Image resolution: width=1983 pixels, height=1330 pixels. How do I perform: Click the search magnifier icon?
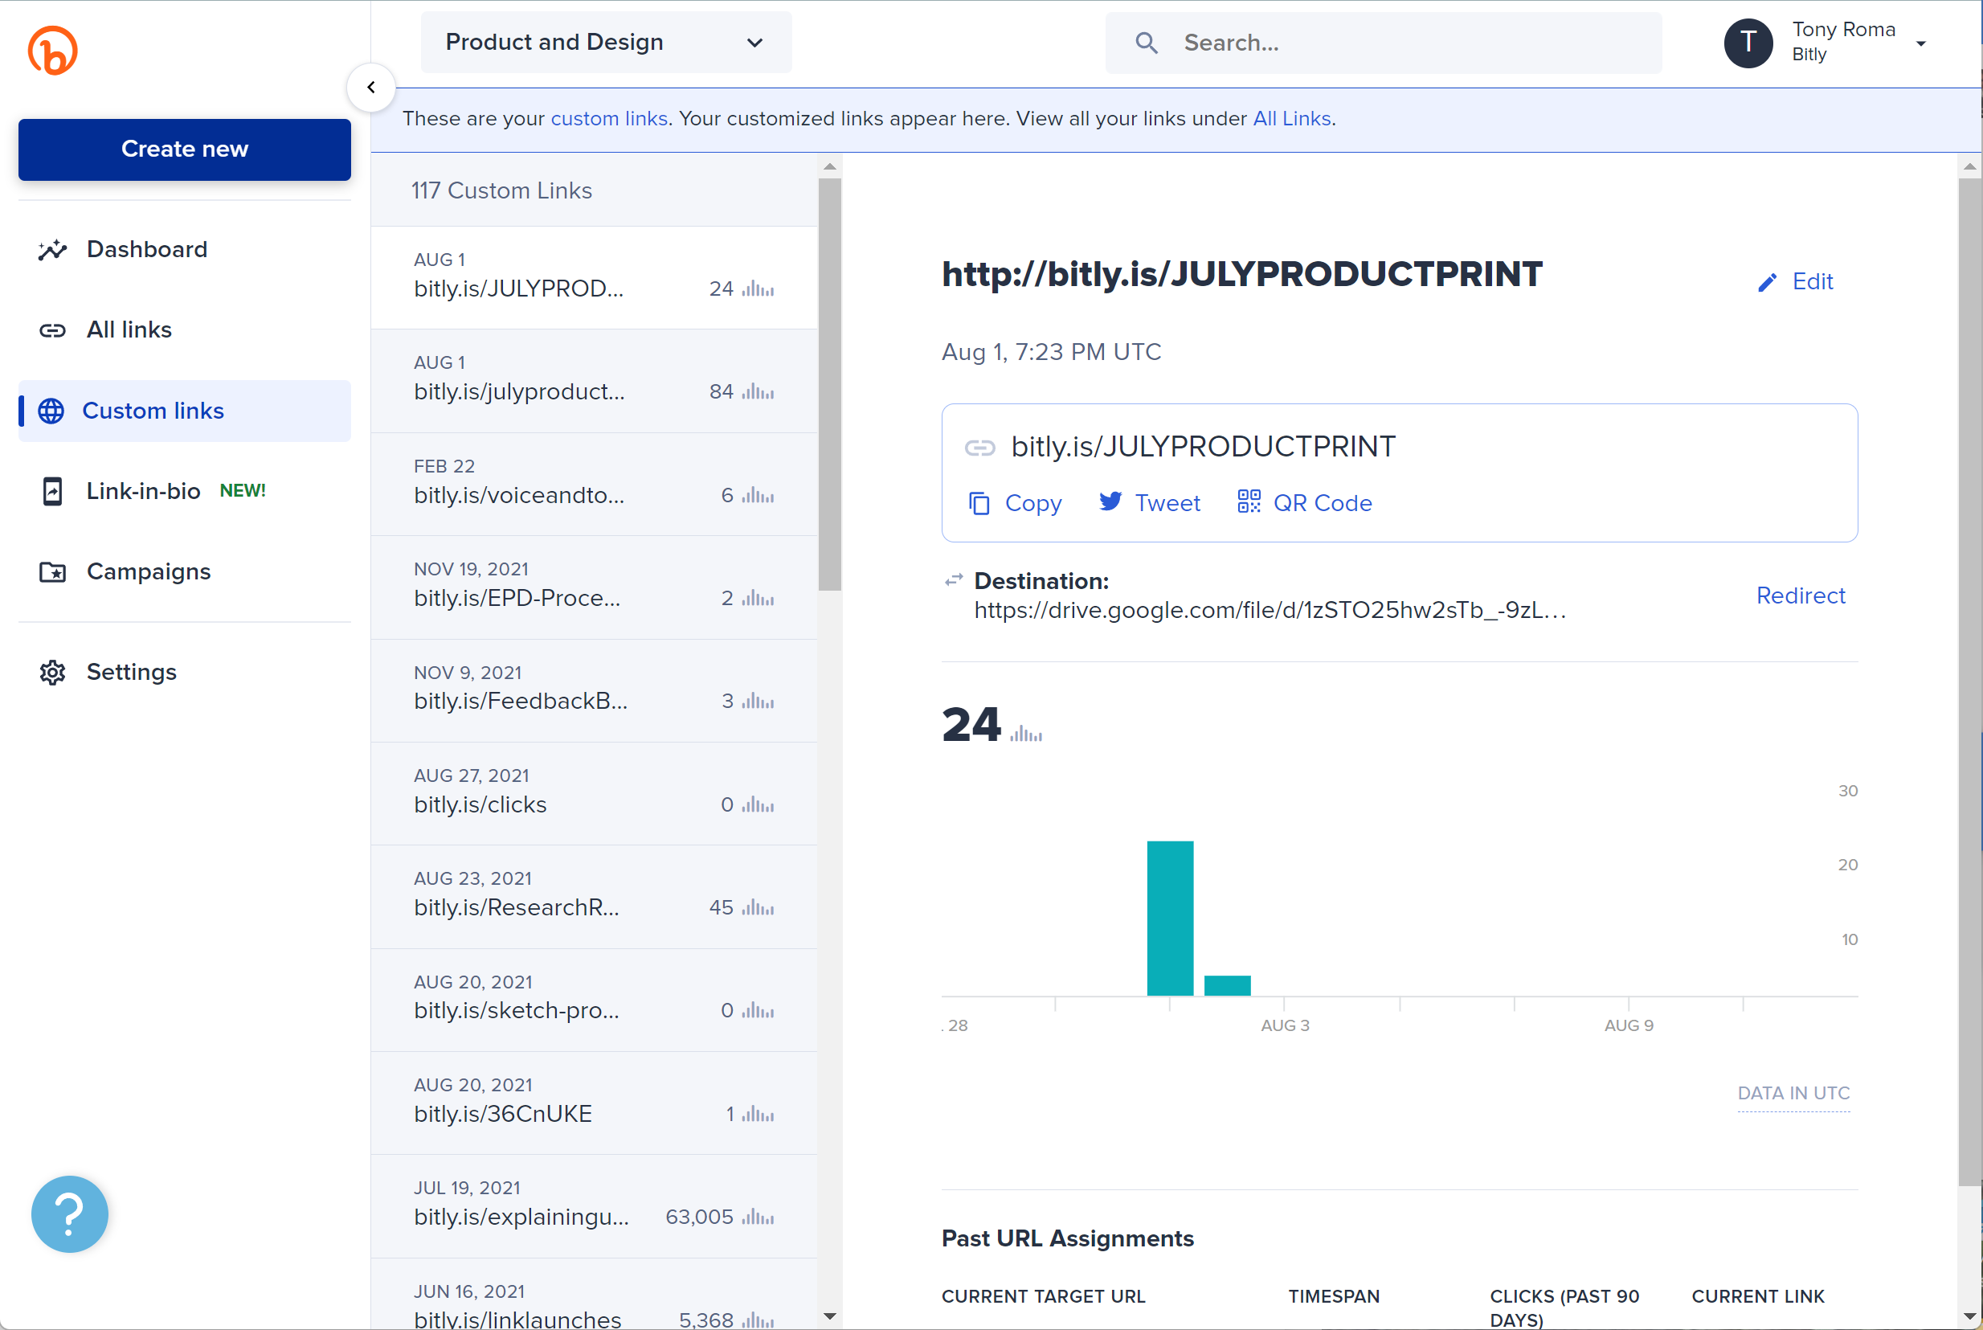click(1147, 43)
